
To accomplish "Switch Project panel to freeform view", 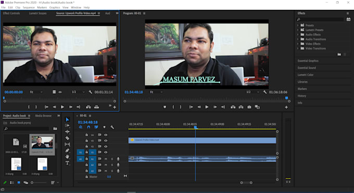I will point(26,183).
